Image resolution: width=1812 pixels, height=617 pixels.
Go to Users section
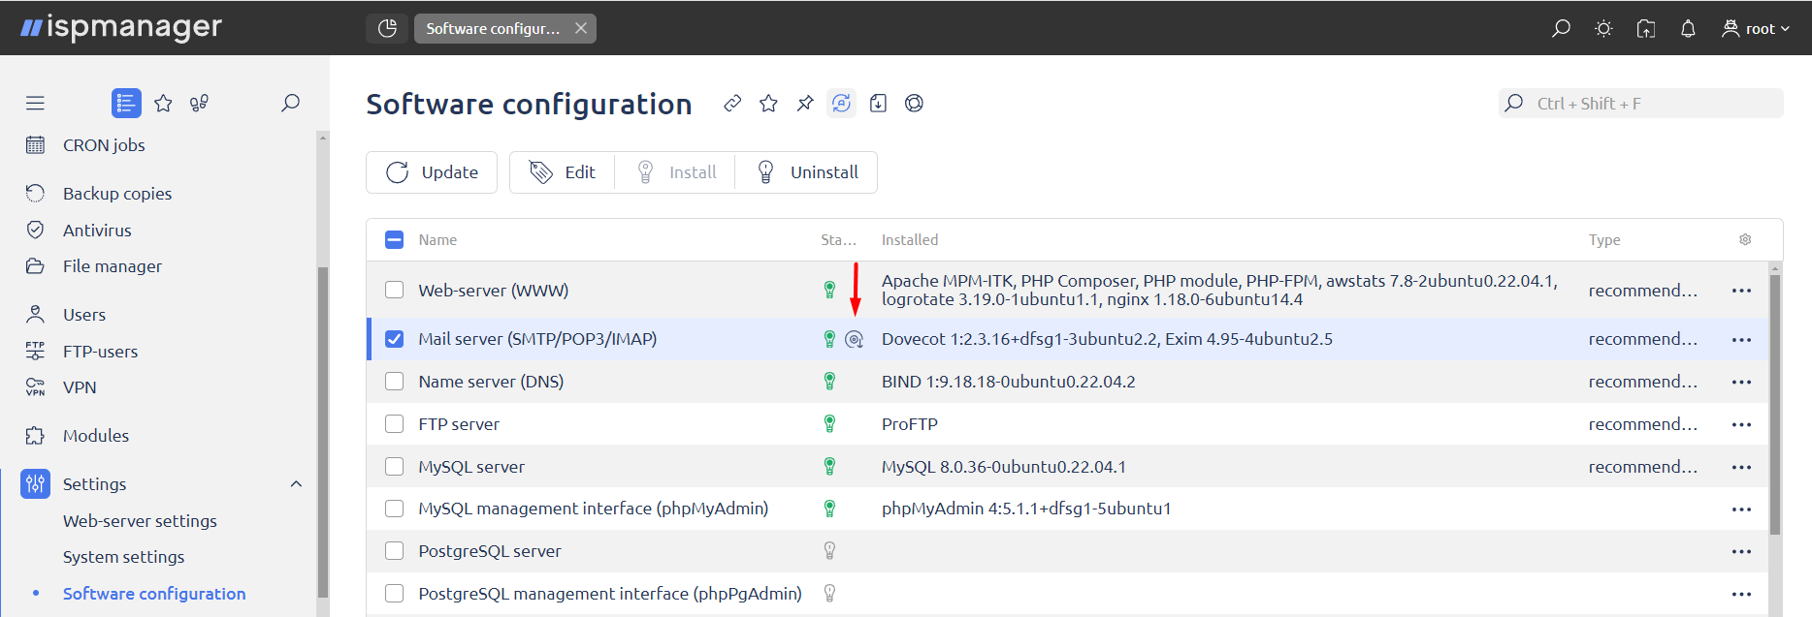(x=84, y=315)
